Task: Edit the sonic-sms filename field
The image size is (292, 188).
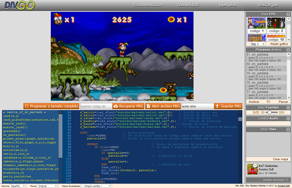Action: click(197, 106)
